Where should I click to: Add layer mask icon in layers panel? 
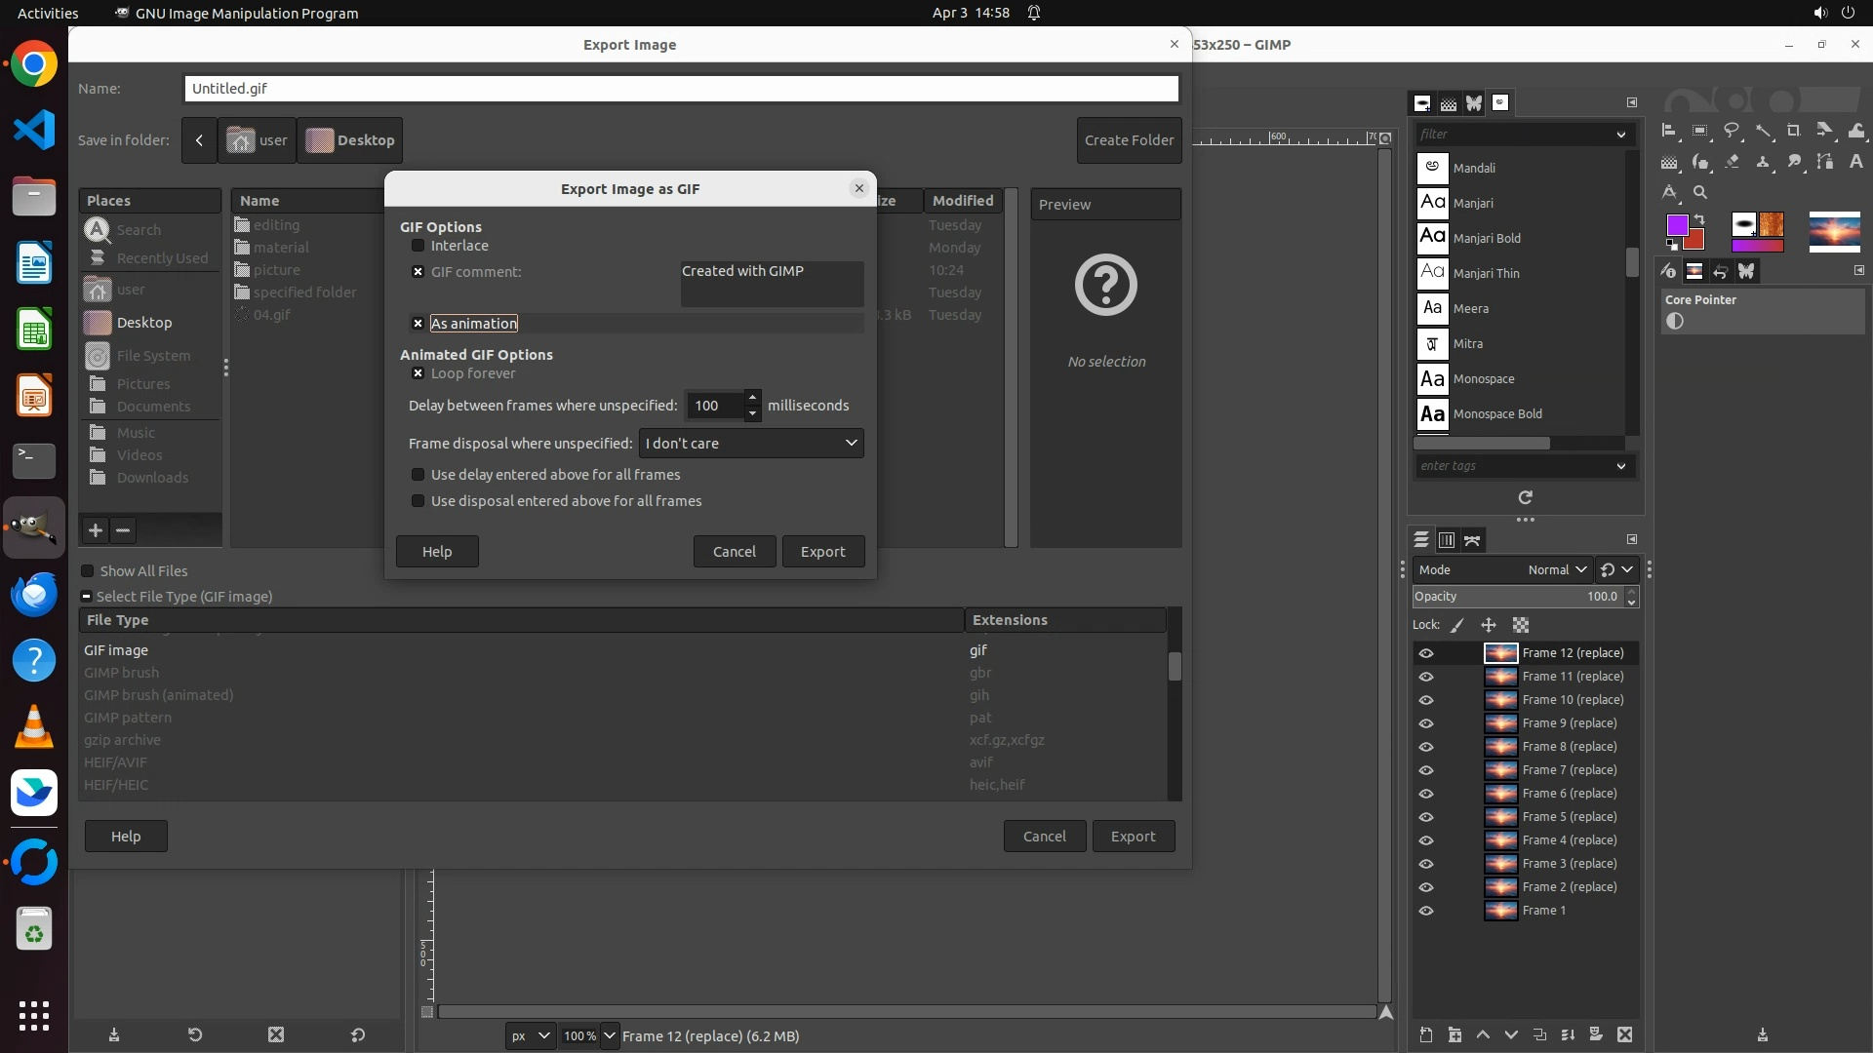click(x=1596, y=1034)
